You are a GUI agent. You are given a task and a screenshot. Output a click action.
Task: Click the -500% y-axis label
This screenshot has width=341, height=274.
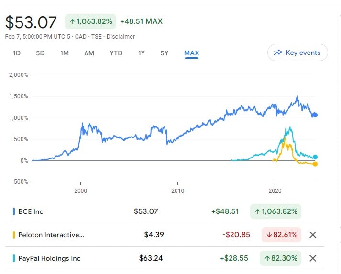pos(20,182)
